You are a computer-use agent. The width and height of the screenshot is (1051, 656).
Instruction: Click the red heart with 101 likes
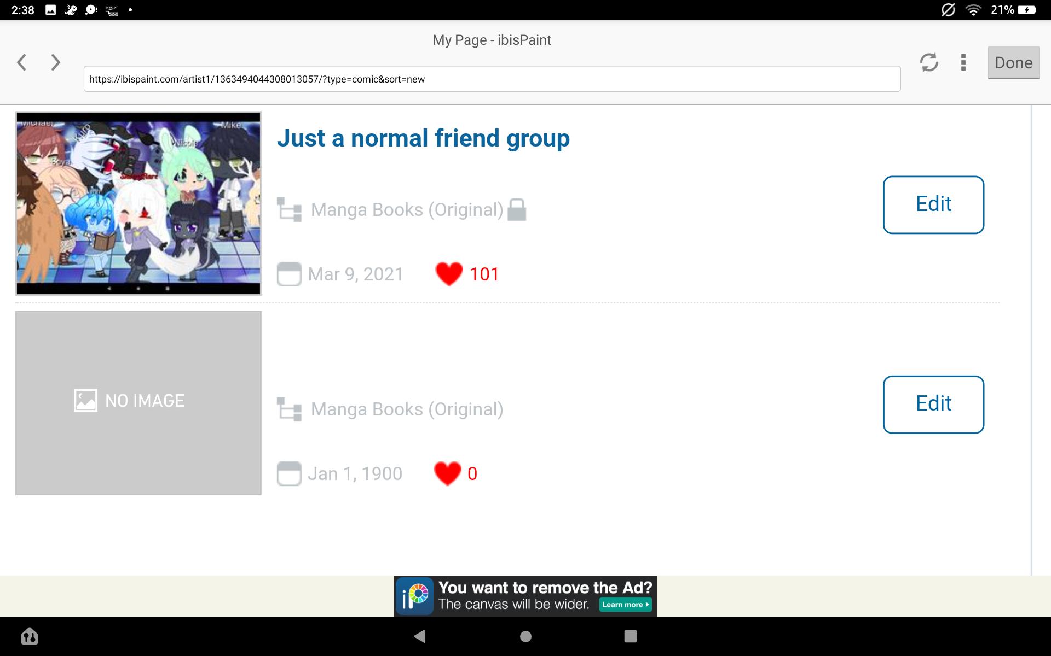point(449,274)
